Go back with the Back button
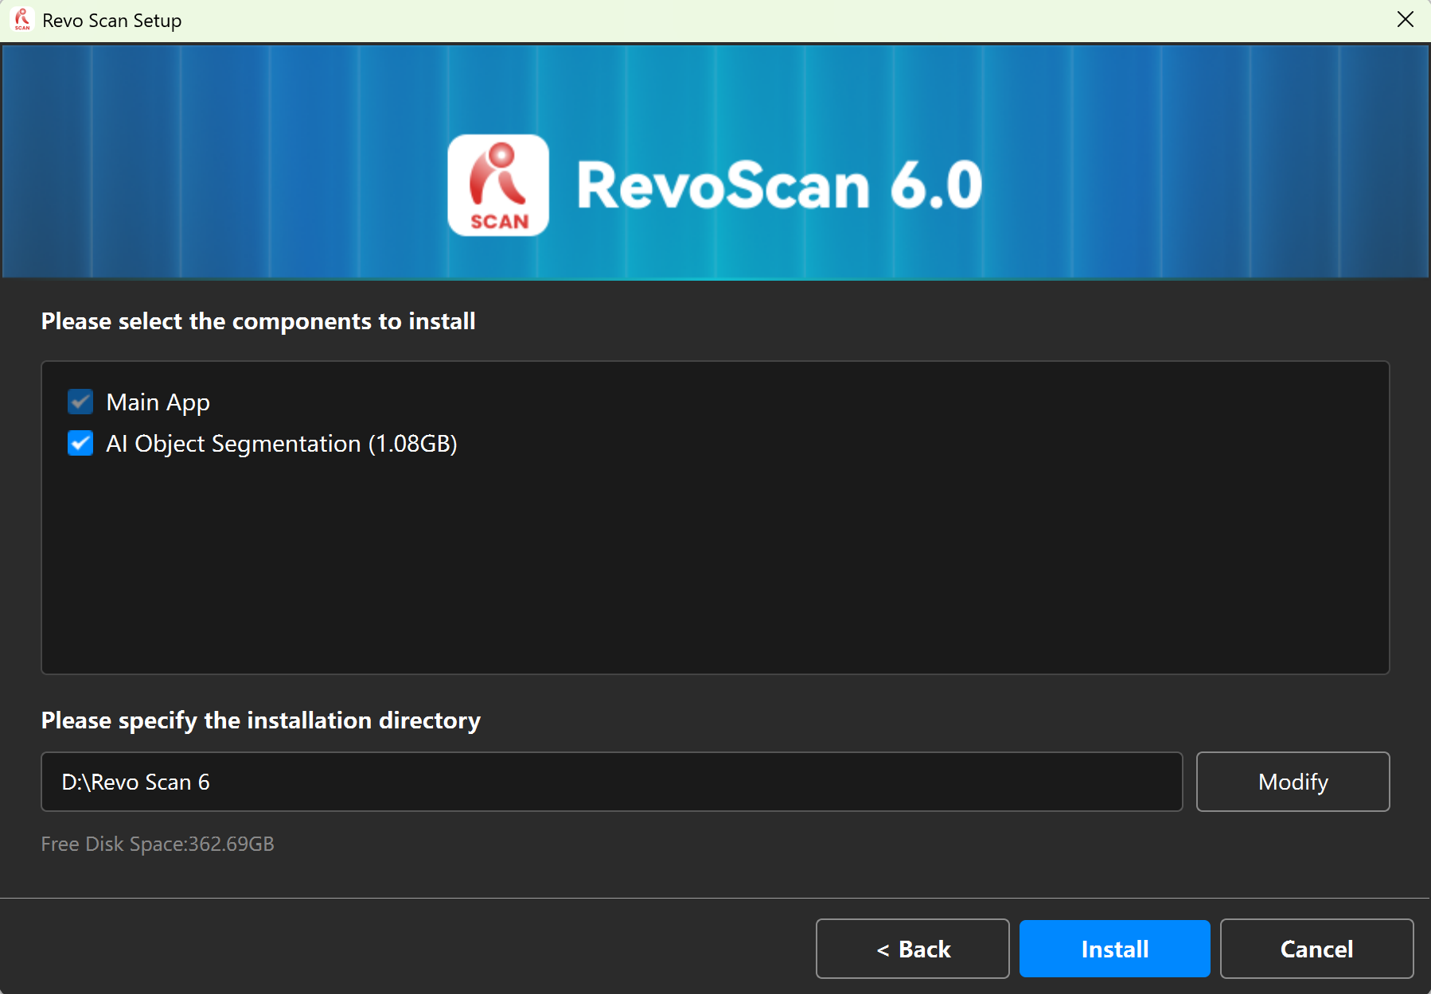Image resolution: width=1431 pixels, height=994 pixels. [x=913, y=949]
